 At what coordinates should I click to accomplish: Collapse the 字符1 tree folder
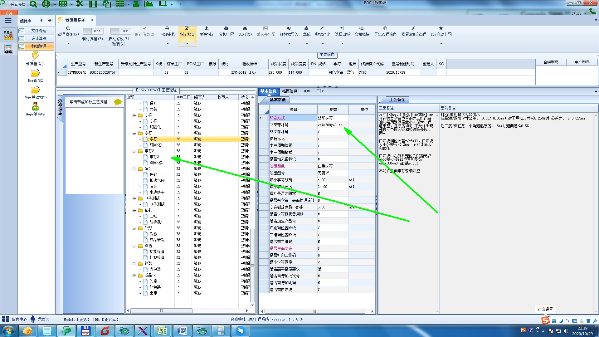(x=134, y=133)
